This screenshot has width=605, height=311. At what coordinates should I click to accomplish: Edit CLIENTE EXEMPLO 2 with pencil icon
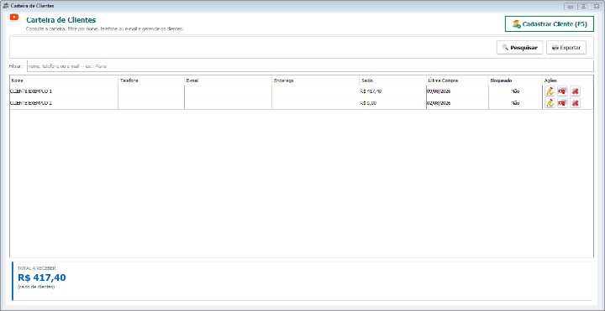pos(550,103)
